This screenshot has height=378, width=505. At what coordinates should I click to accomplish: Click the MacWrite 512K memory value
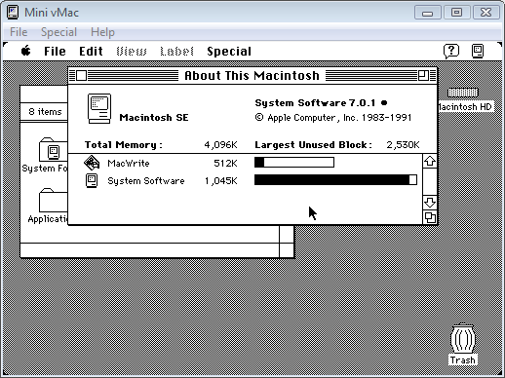pos(225,163)
